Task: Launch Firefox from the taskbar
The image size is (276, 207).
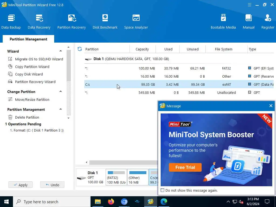Action: click(x=111, y=202)
